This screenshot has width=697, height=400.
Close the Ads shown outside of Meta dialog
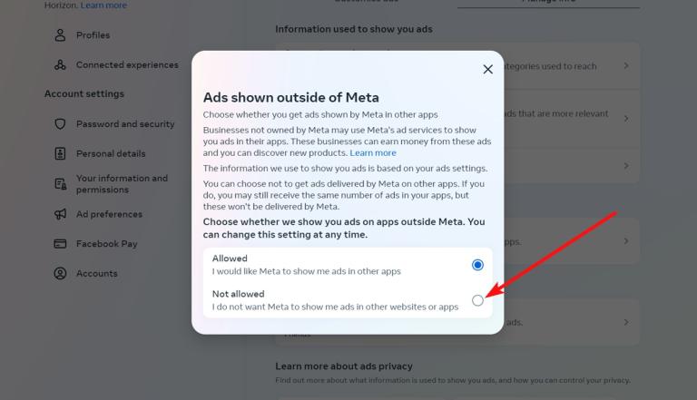click(x=487, y=69)
